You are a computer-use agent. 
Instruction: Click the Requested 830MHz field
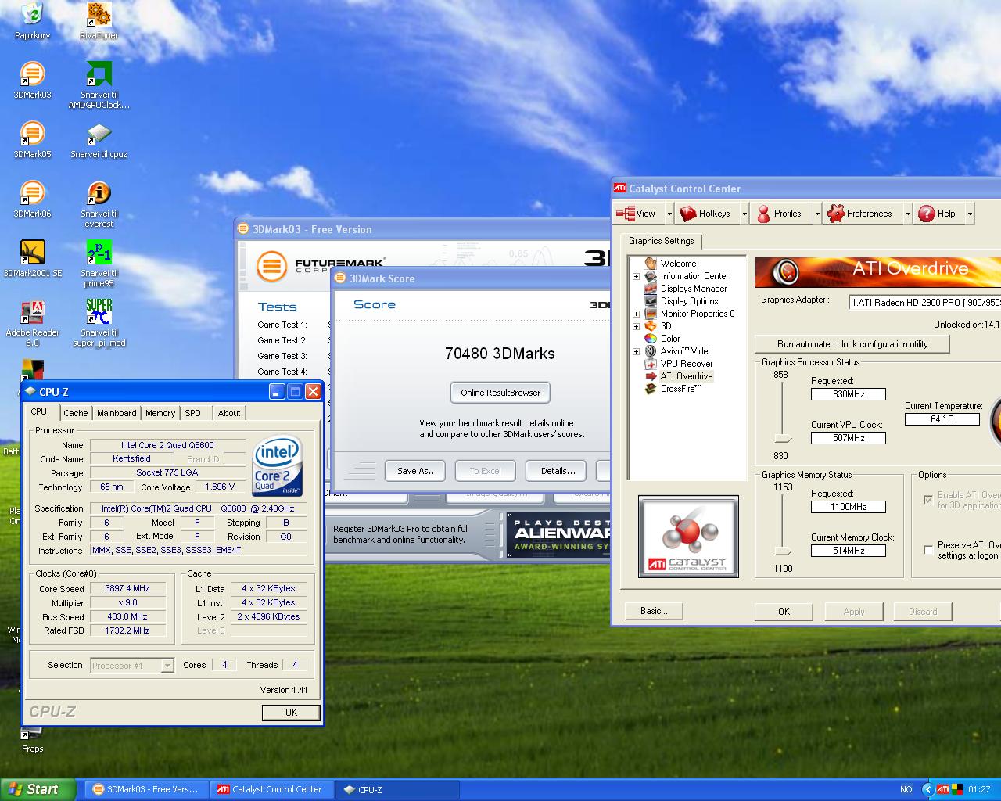(849, 394)
